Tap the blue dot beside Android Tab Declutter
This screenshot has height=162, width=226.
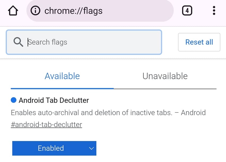tap(14, 100)
